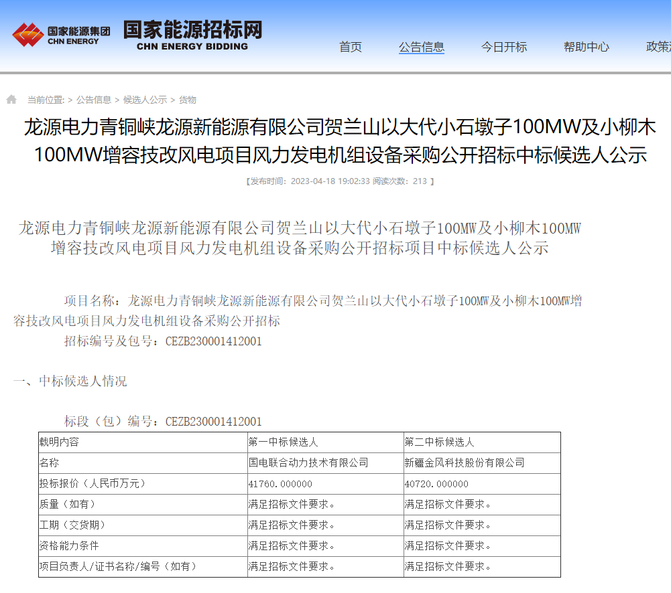Click the 工期（交货期） row label

[x=143, y=525]
